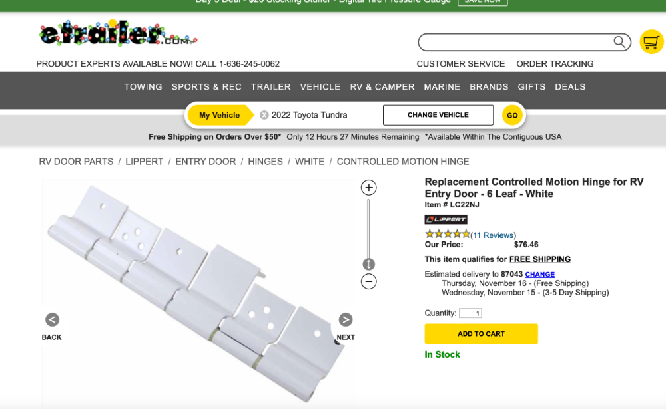666x409 pixels.
Task: Remove 2022 Toyota Tundra vehicle selection
Action: click(x=264, y=115)
